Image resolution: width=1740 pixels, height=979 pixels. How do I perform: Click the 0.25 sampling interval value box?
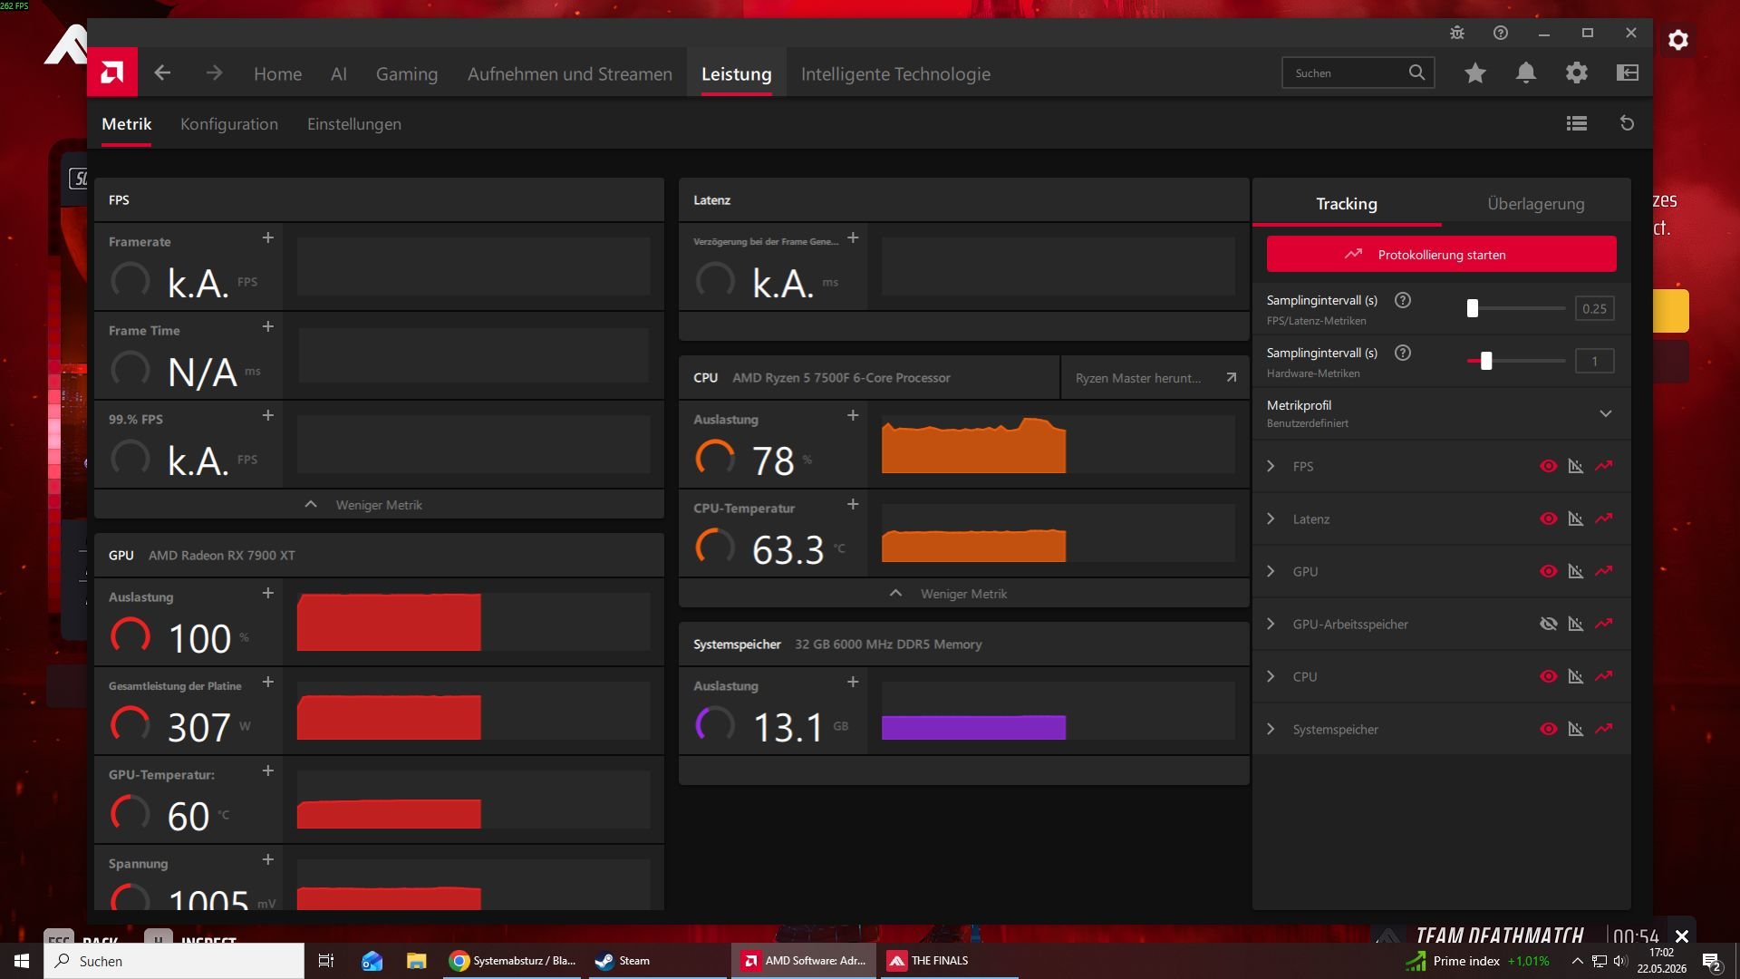(1594, 308)
